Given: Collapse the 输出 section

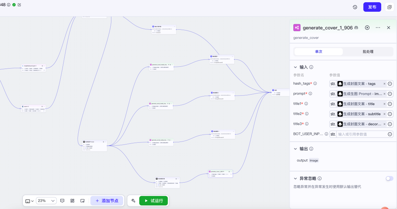Looking at the screenshot, I should point(295,149).
